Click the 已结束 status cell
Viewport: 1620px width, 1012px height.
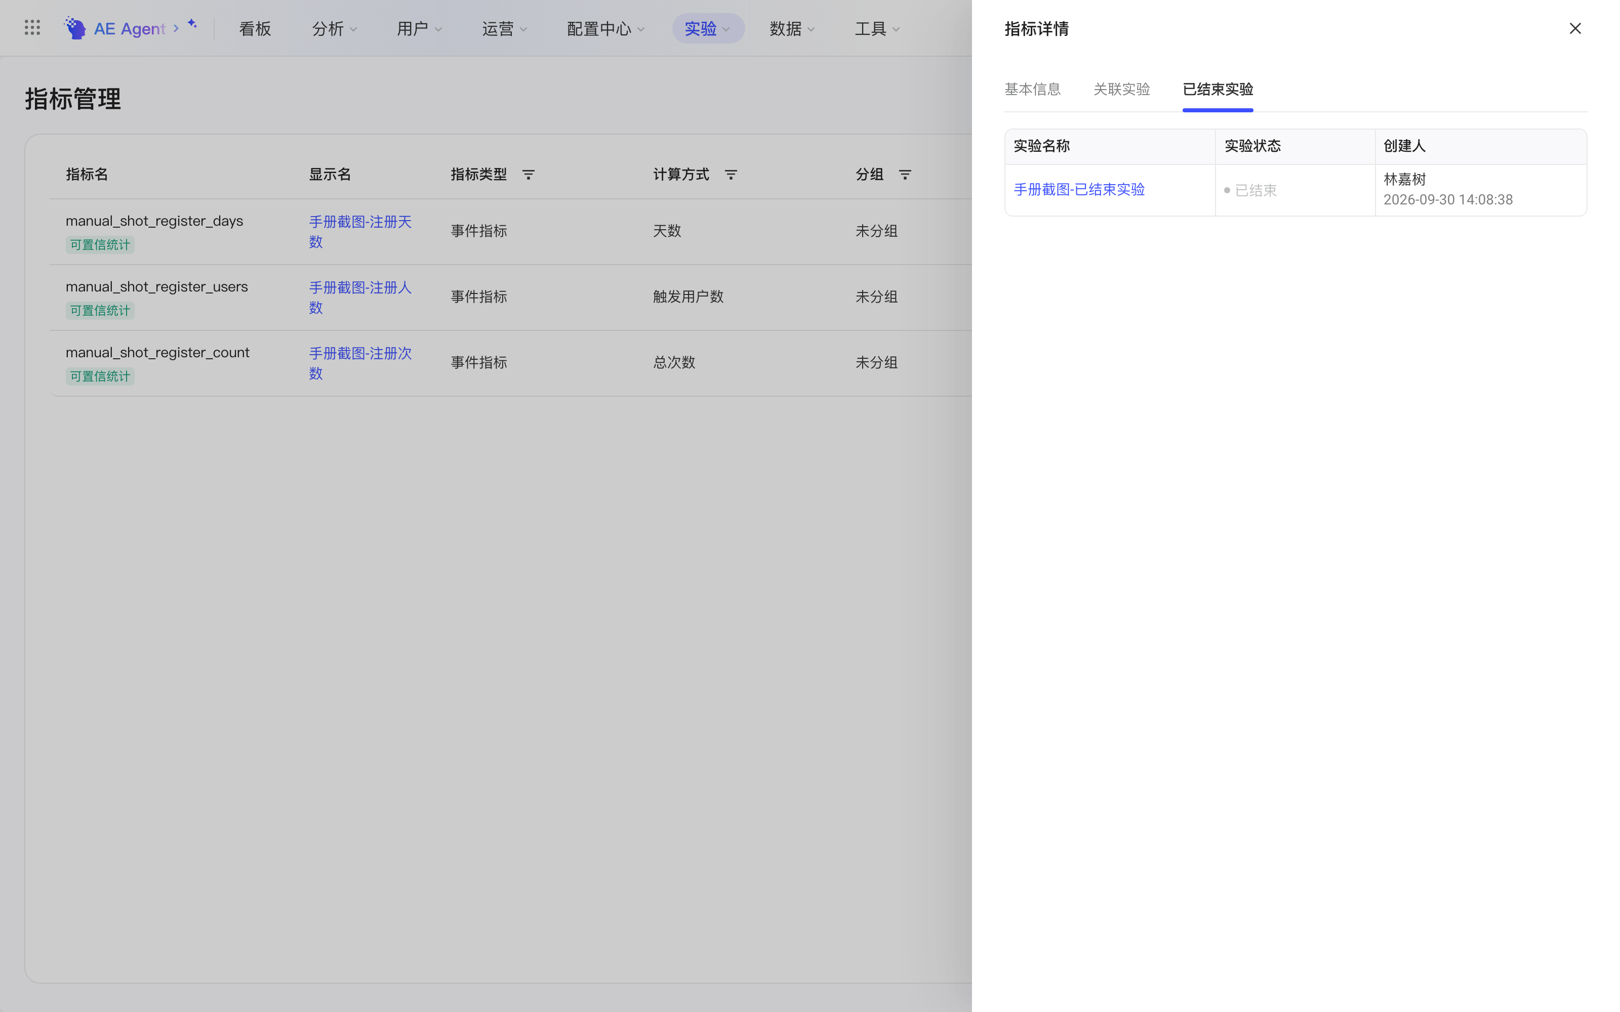pyautogui.click(x=1250, y=190)
